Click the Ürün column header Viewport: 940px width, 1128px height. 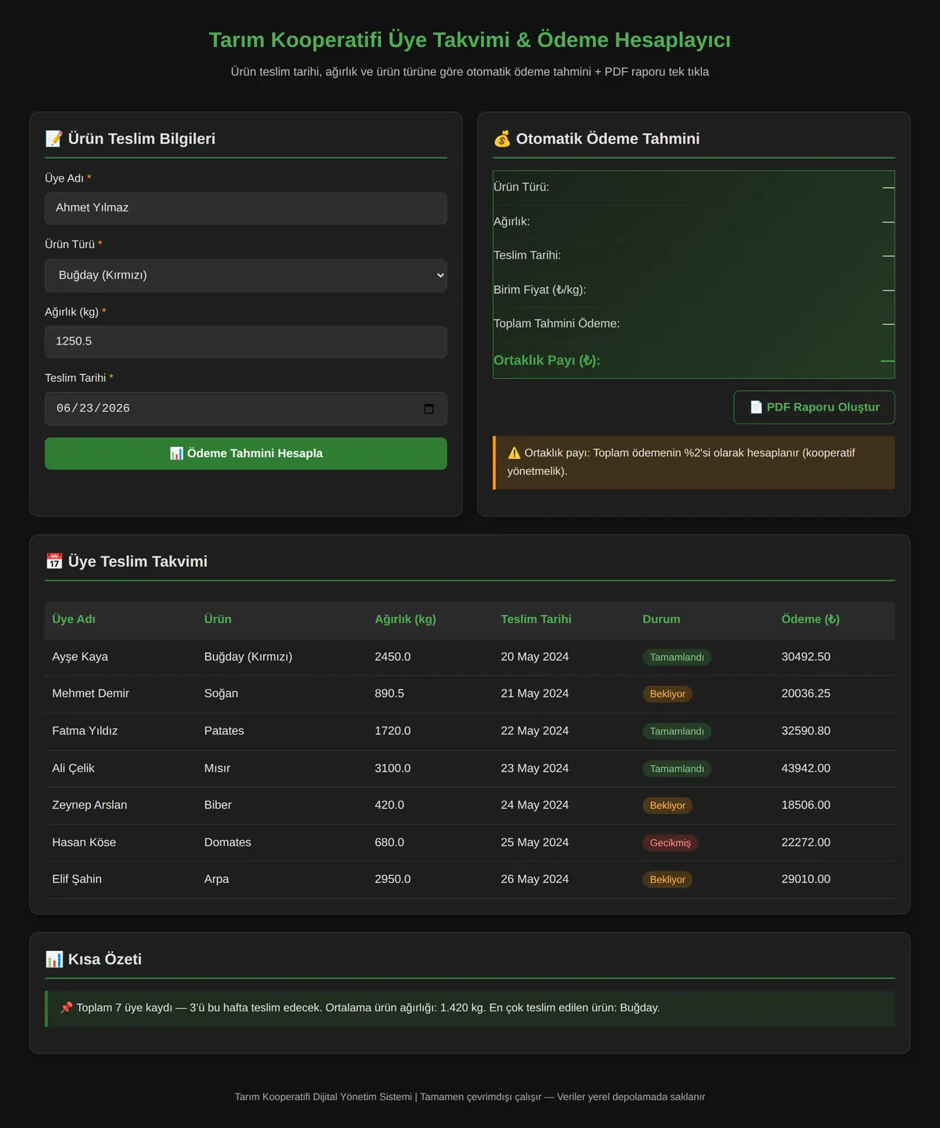(x=218, y=619)
